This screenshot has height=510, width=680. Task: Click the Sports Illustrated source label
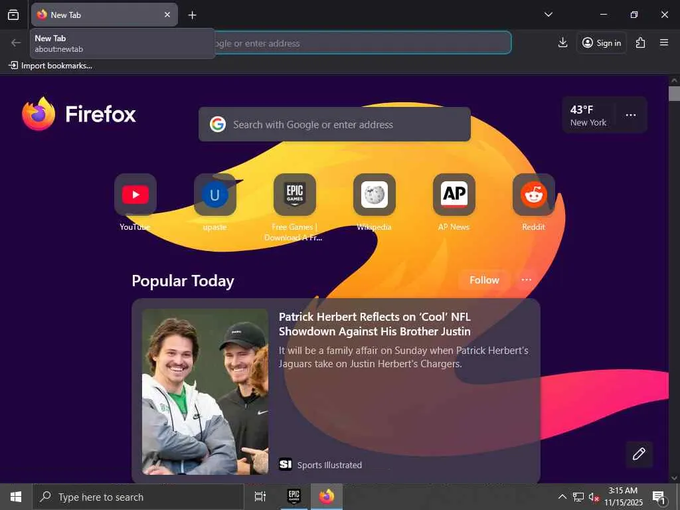[329, 465]
